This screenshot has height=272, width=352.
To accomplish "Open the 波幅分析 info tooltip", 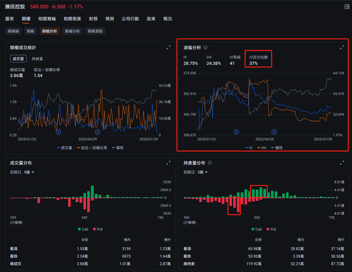I will pos(205,47).
